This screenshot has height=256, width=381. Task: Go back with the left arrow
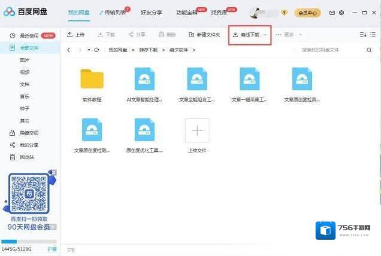coord(69,50)
